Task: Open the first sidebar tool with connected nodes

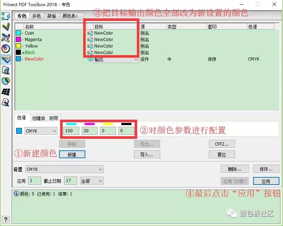Action: coord(6,16)
